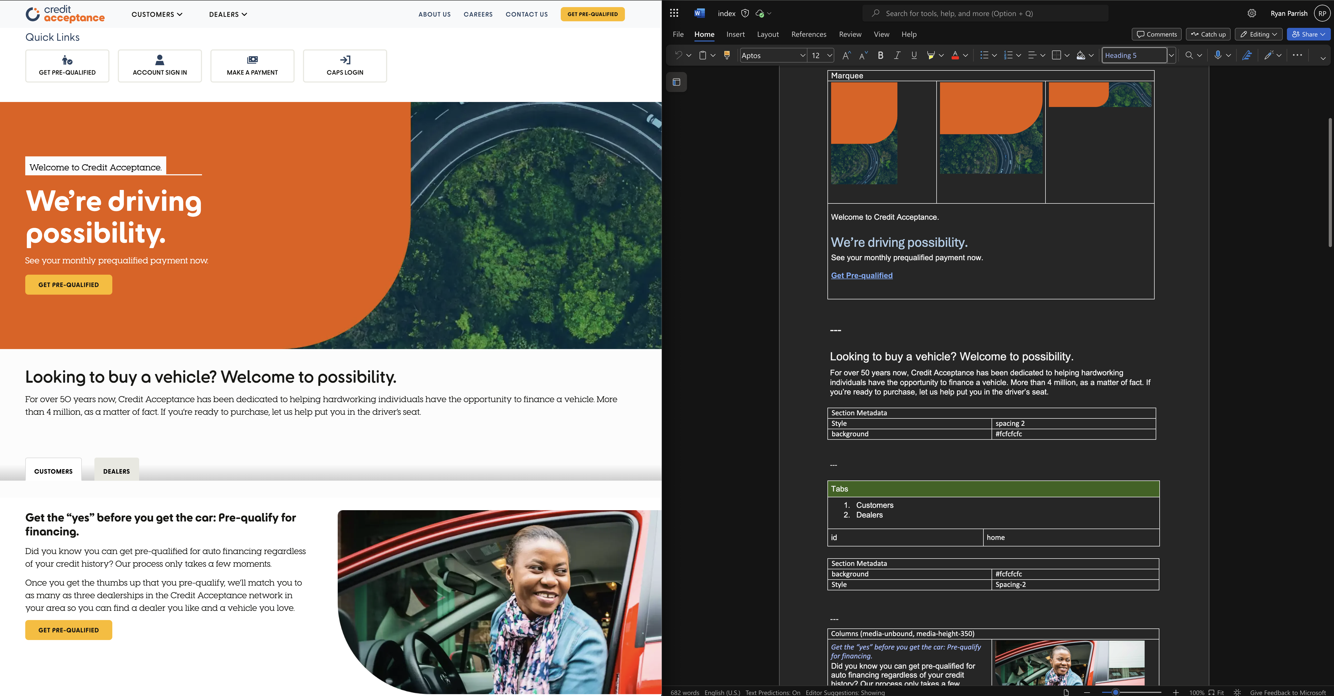Click CAREERS in website header
1334x696 pixels.
(x=478, y=14)
